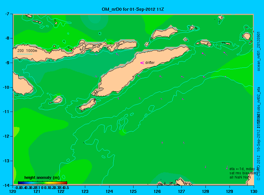The width and height of the screenshot is (264, 195).
Task: Click the x-axis label '129'
Action: tap(229, 191)
